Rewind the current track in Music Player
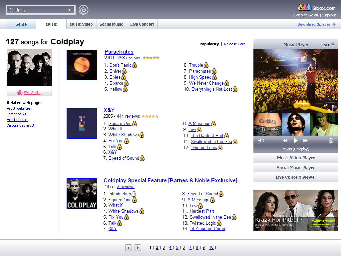Image resolution: width=341 pixels, height=256 pixels. click(285, 141)
